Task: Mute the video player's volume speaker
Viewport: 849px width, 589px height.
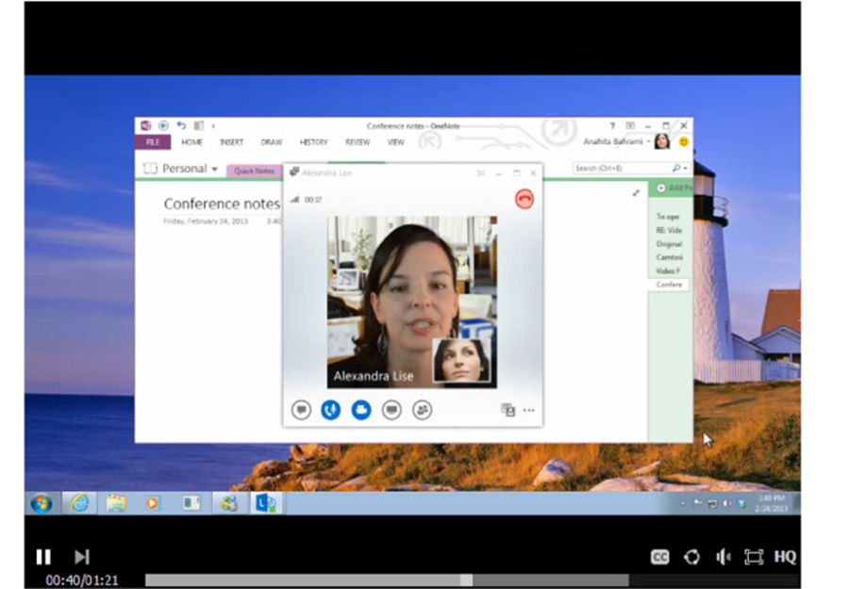Action: (x=723, y=557)
